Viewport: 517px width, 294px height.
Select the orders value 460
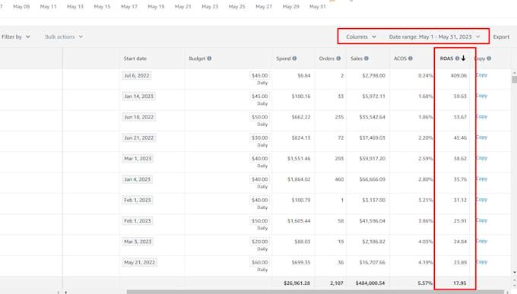pyautogui.click(x=339, y=179)
